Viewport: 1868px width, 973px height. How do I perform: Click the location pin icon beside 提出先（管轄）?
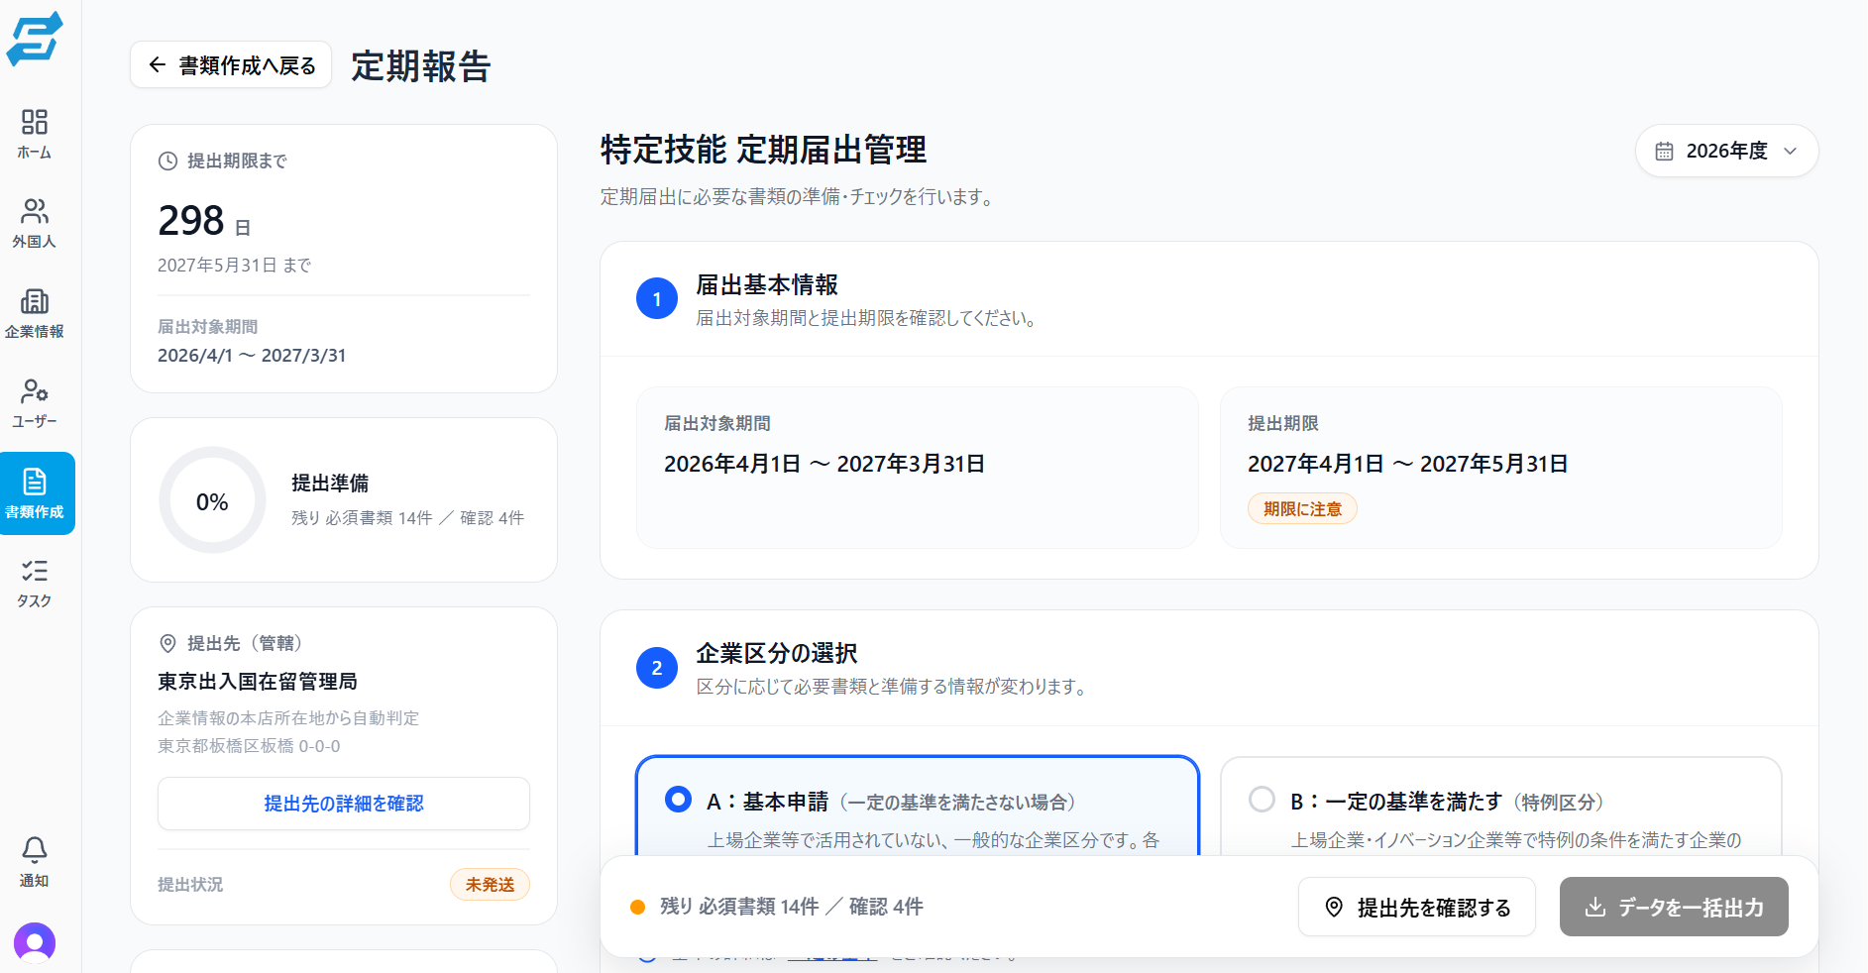(x=168, y=644)
